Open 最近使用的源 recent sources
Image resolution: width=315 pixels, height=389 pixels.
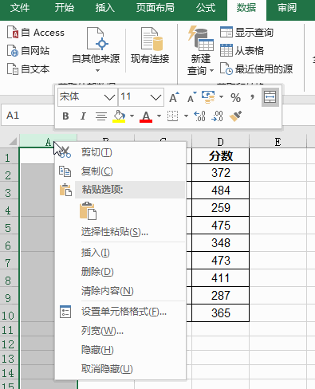coord(256,69)
